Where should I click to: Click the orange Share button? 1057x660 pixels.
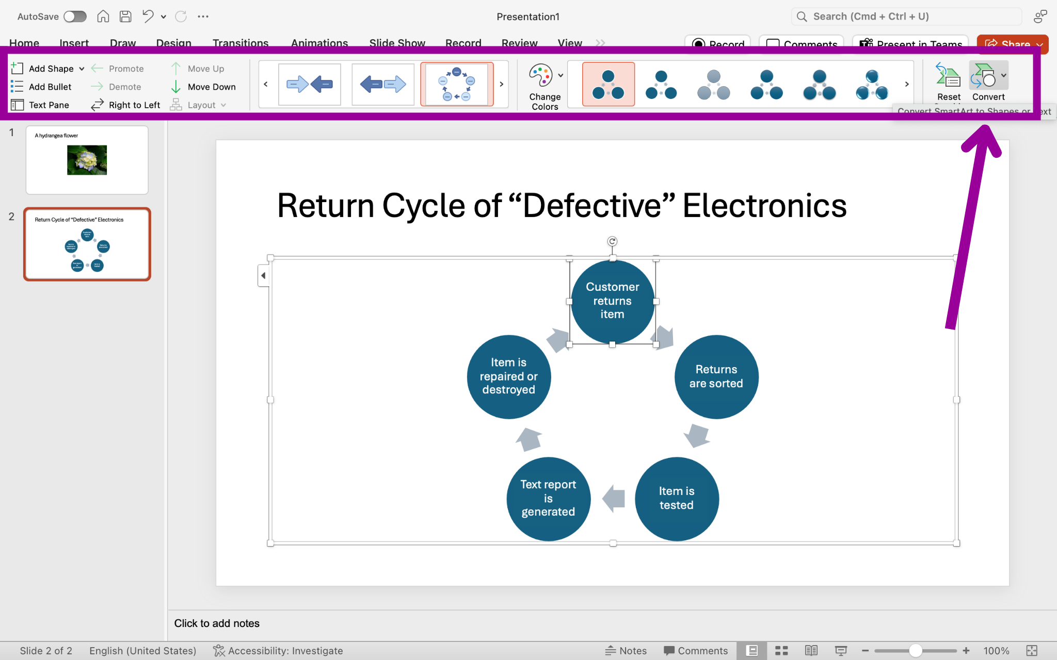point(1013,44)
